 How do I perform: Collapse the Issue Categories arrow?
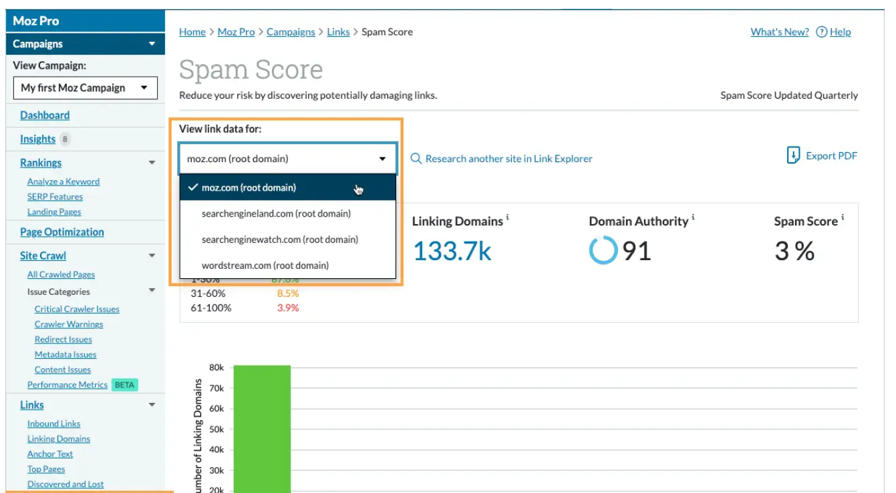[152, 291]
